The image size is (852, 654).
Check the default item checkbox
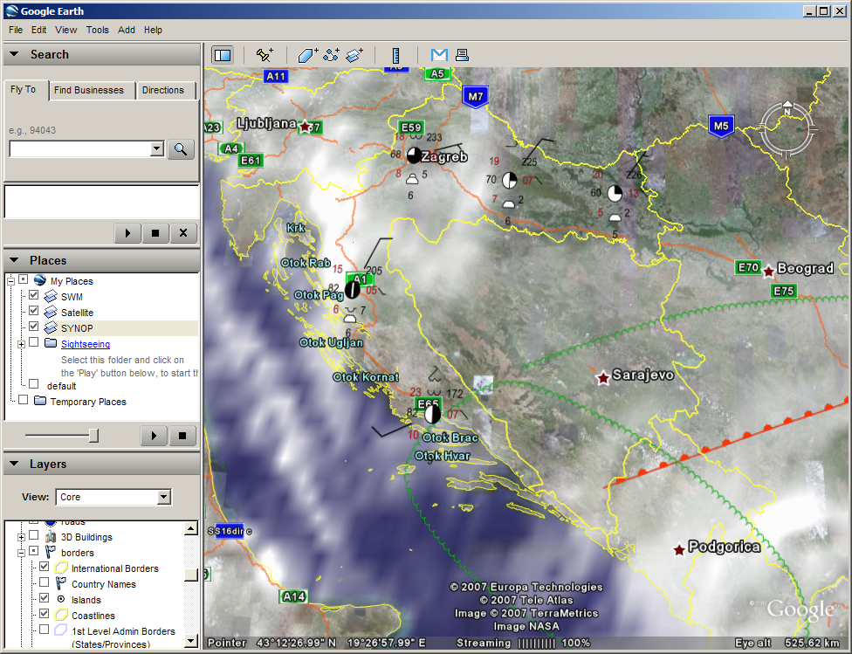tap(34, 384)
